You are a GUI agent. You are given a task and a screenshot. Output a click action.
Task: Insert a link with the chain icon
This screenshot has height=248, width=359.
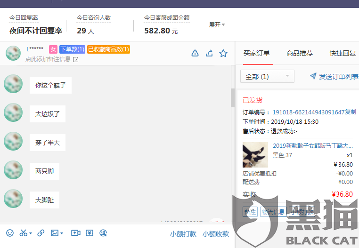(x=41, y=233)
